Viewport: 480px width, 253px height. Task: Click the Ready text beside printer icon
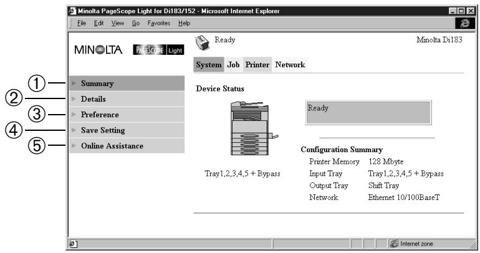[x=224, y=40]
